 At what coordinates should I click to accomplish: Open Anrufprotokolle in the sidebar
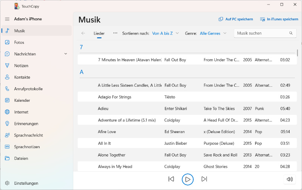click(x=37, y=89)
